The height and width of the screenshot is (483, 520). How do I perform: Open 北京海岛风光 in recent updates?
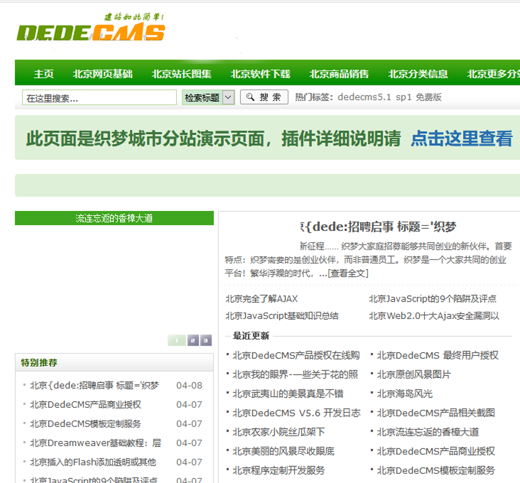(404, 393)
